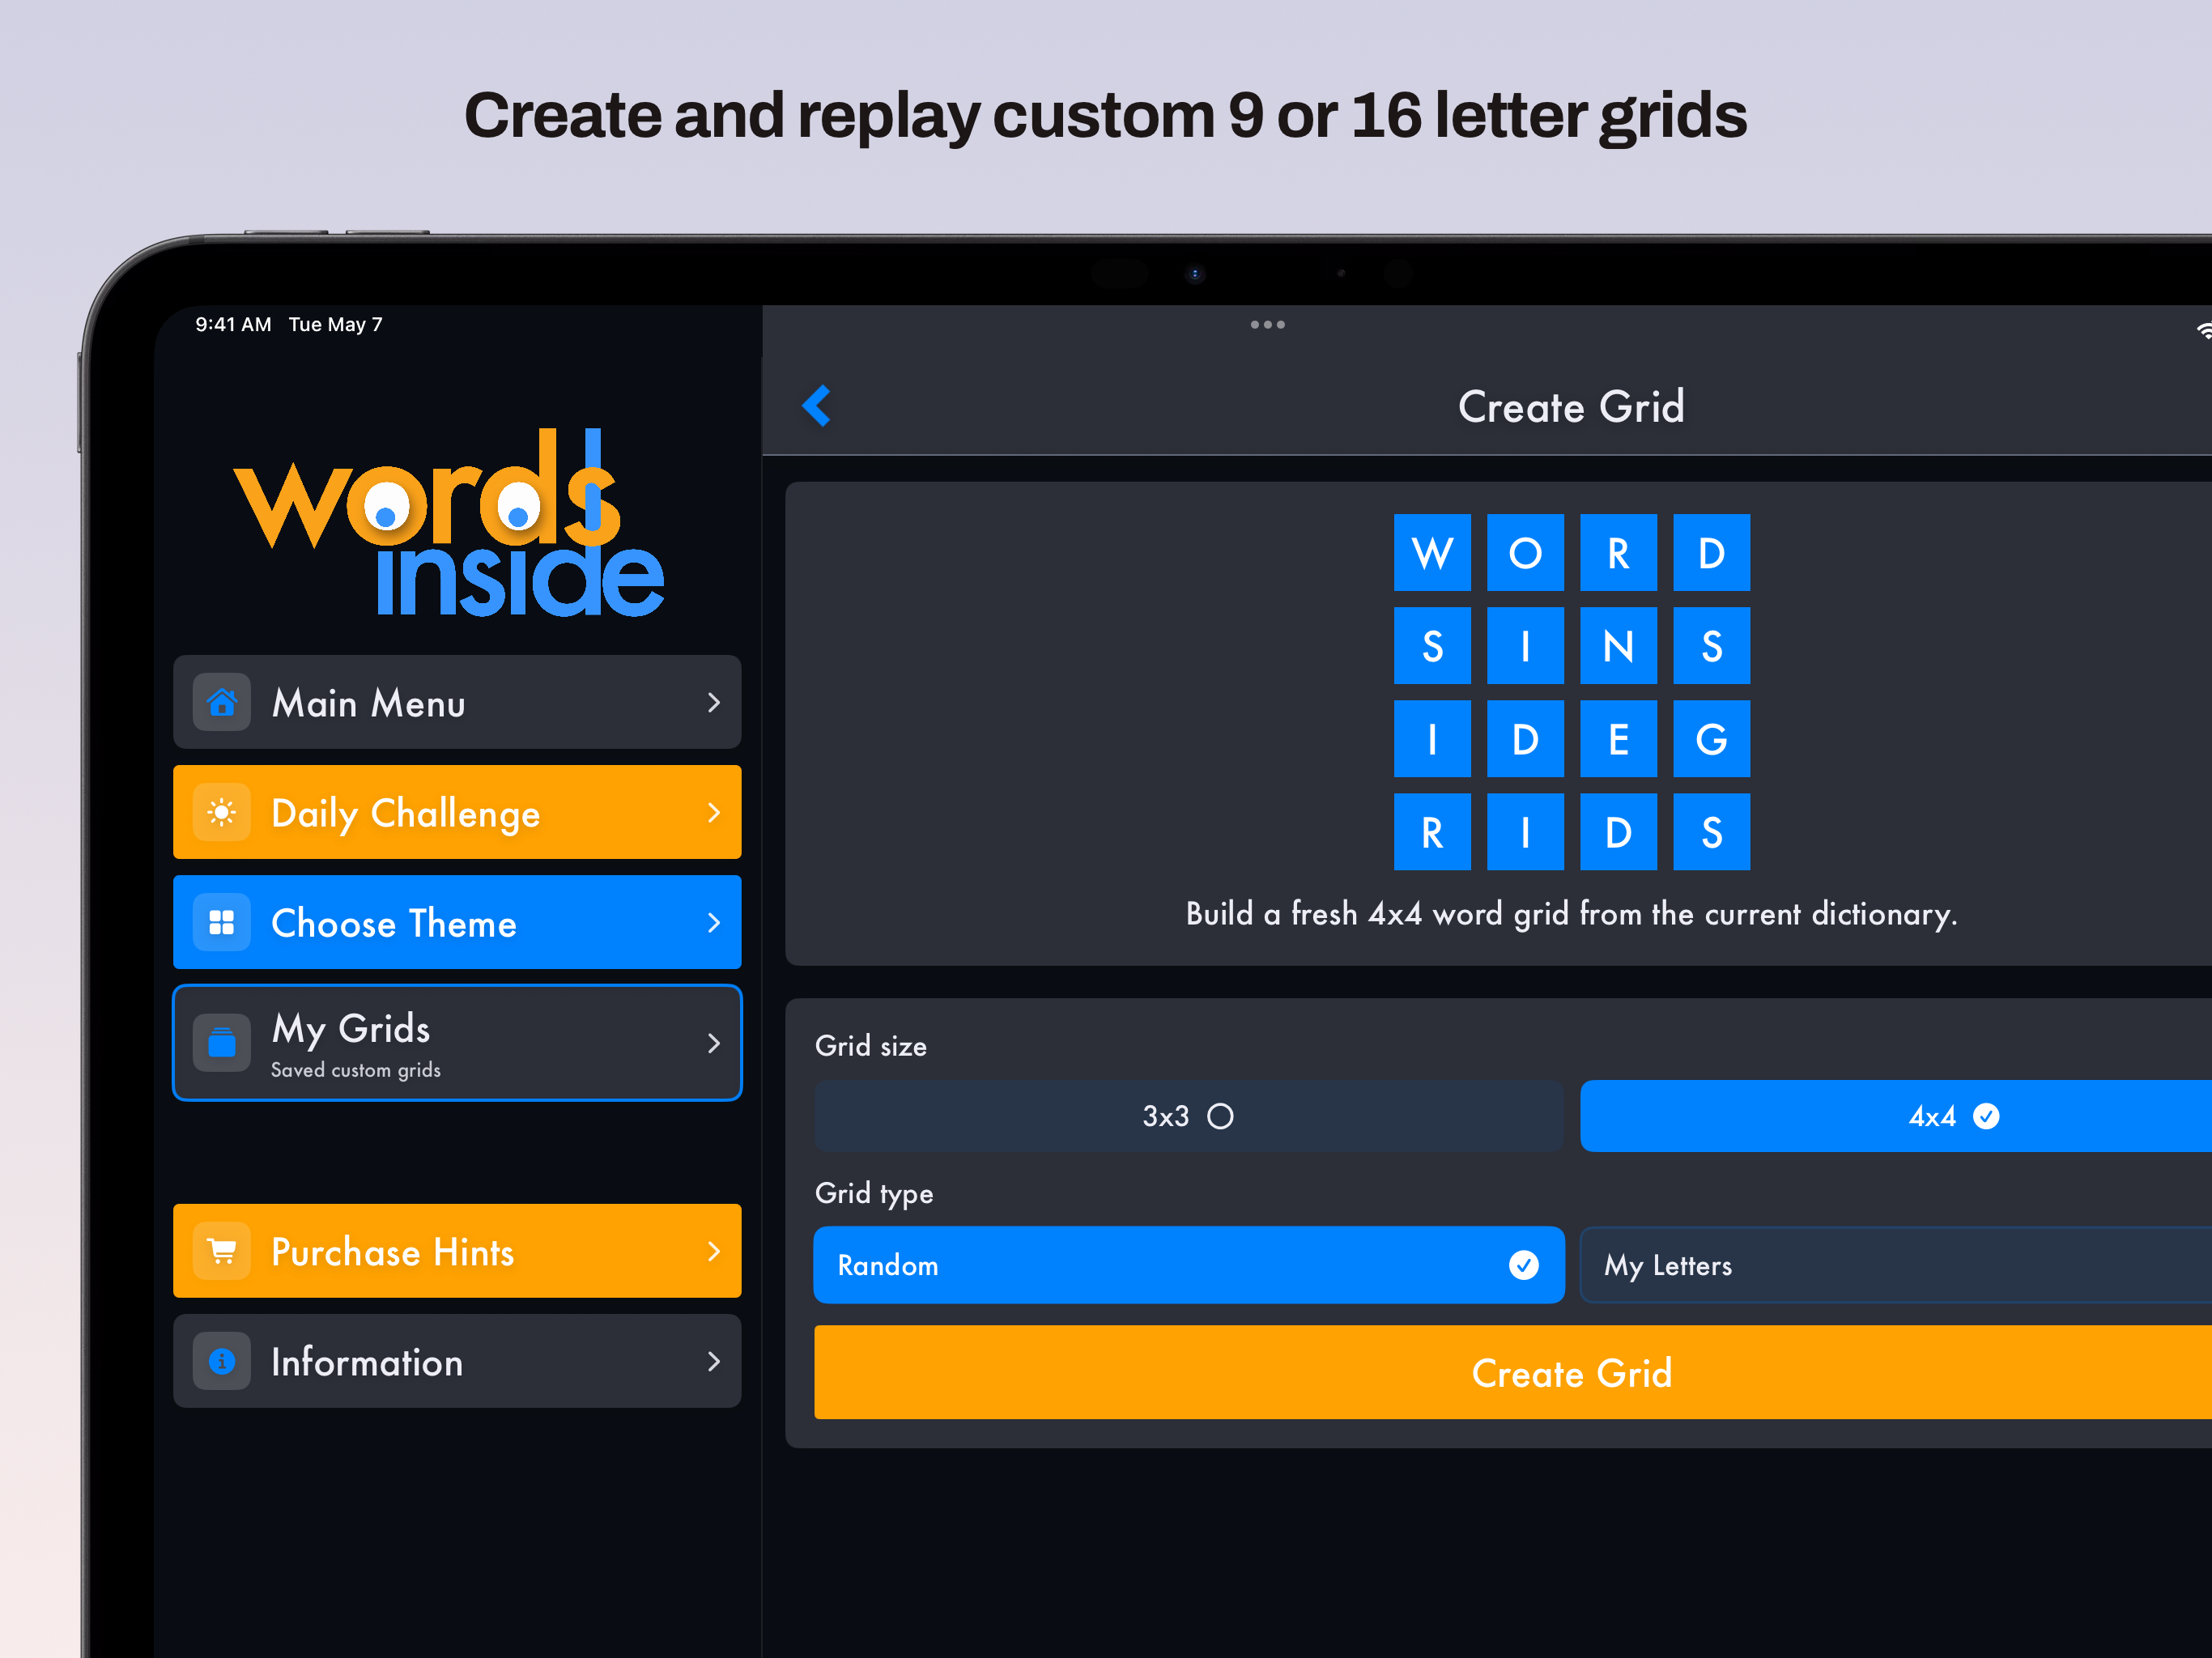The height and width of the screenshot is (1658, 2212).
Task: Choose My Letters grid type
Action: tap(1896, 1265)
